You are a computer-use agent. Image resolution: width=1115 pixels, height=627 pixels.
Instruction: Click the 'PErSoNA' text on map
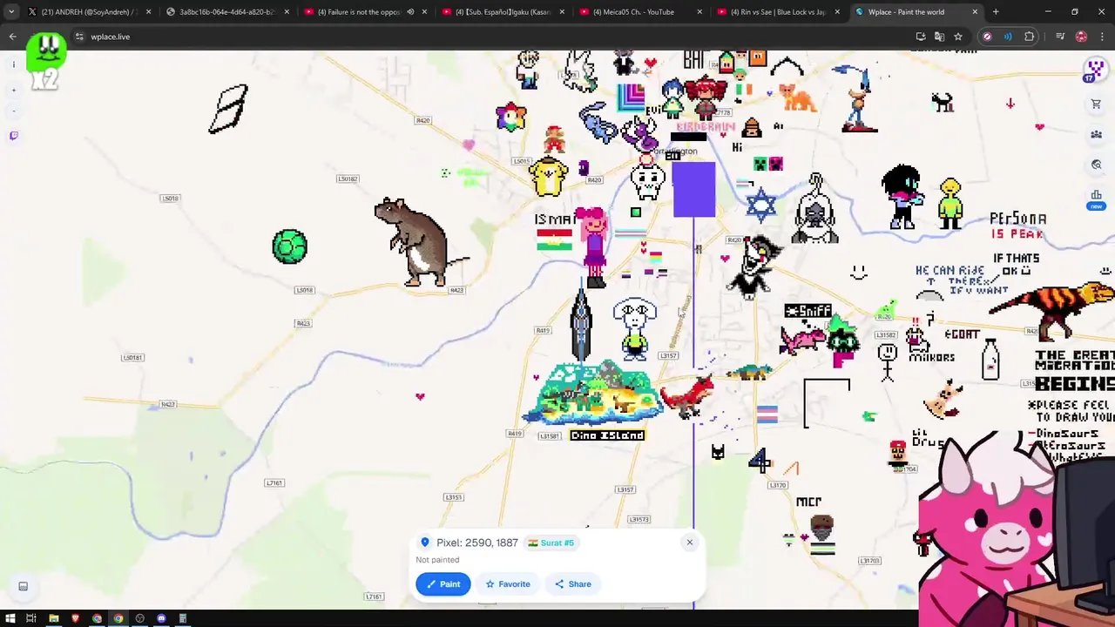pyautogui.click(x=1017, y=219)
